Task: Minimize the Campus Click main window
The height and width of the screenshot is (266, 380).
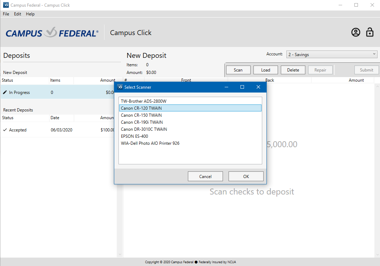Action: click(340, 5)
